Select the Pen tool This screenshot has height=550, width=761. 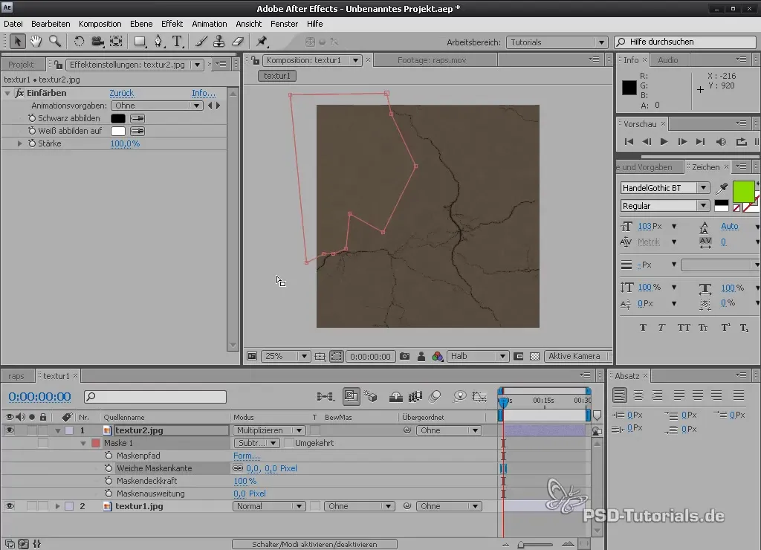point(159,42)
